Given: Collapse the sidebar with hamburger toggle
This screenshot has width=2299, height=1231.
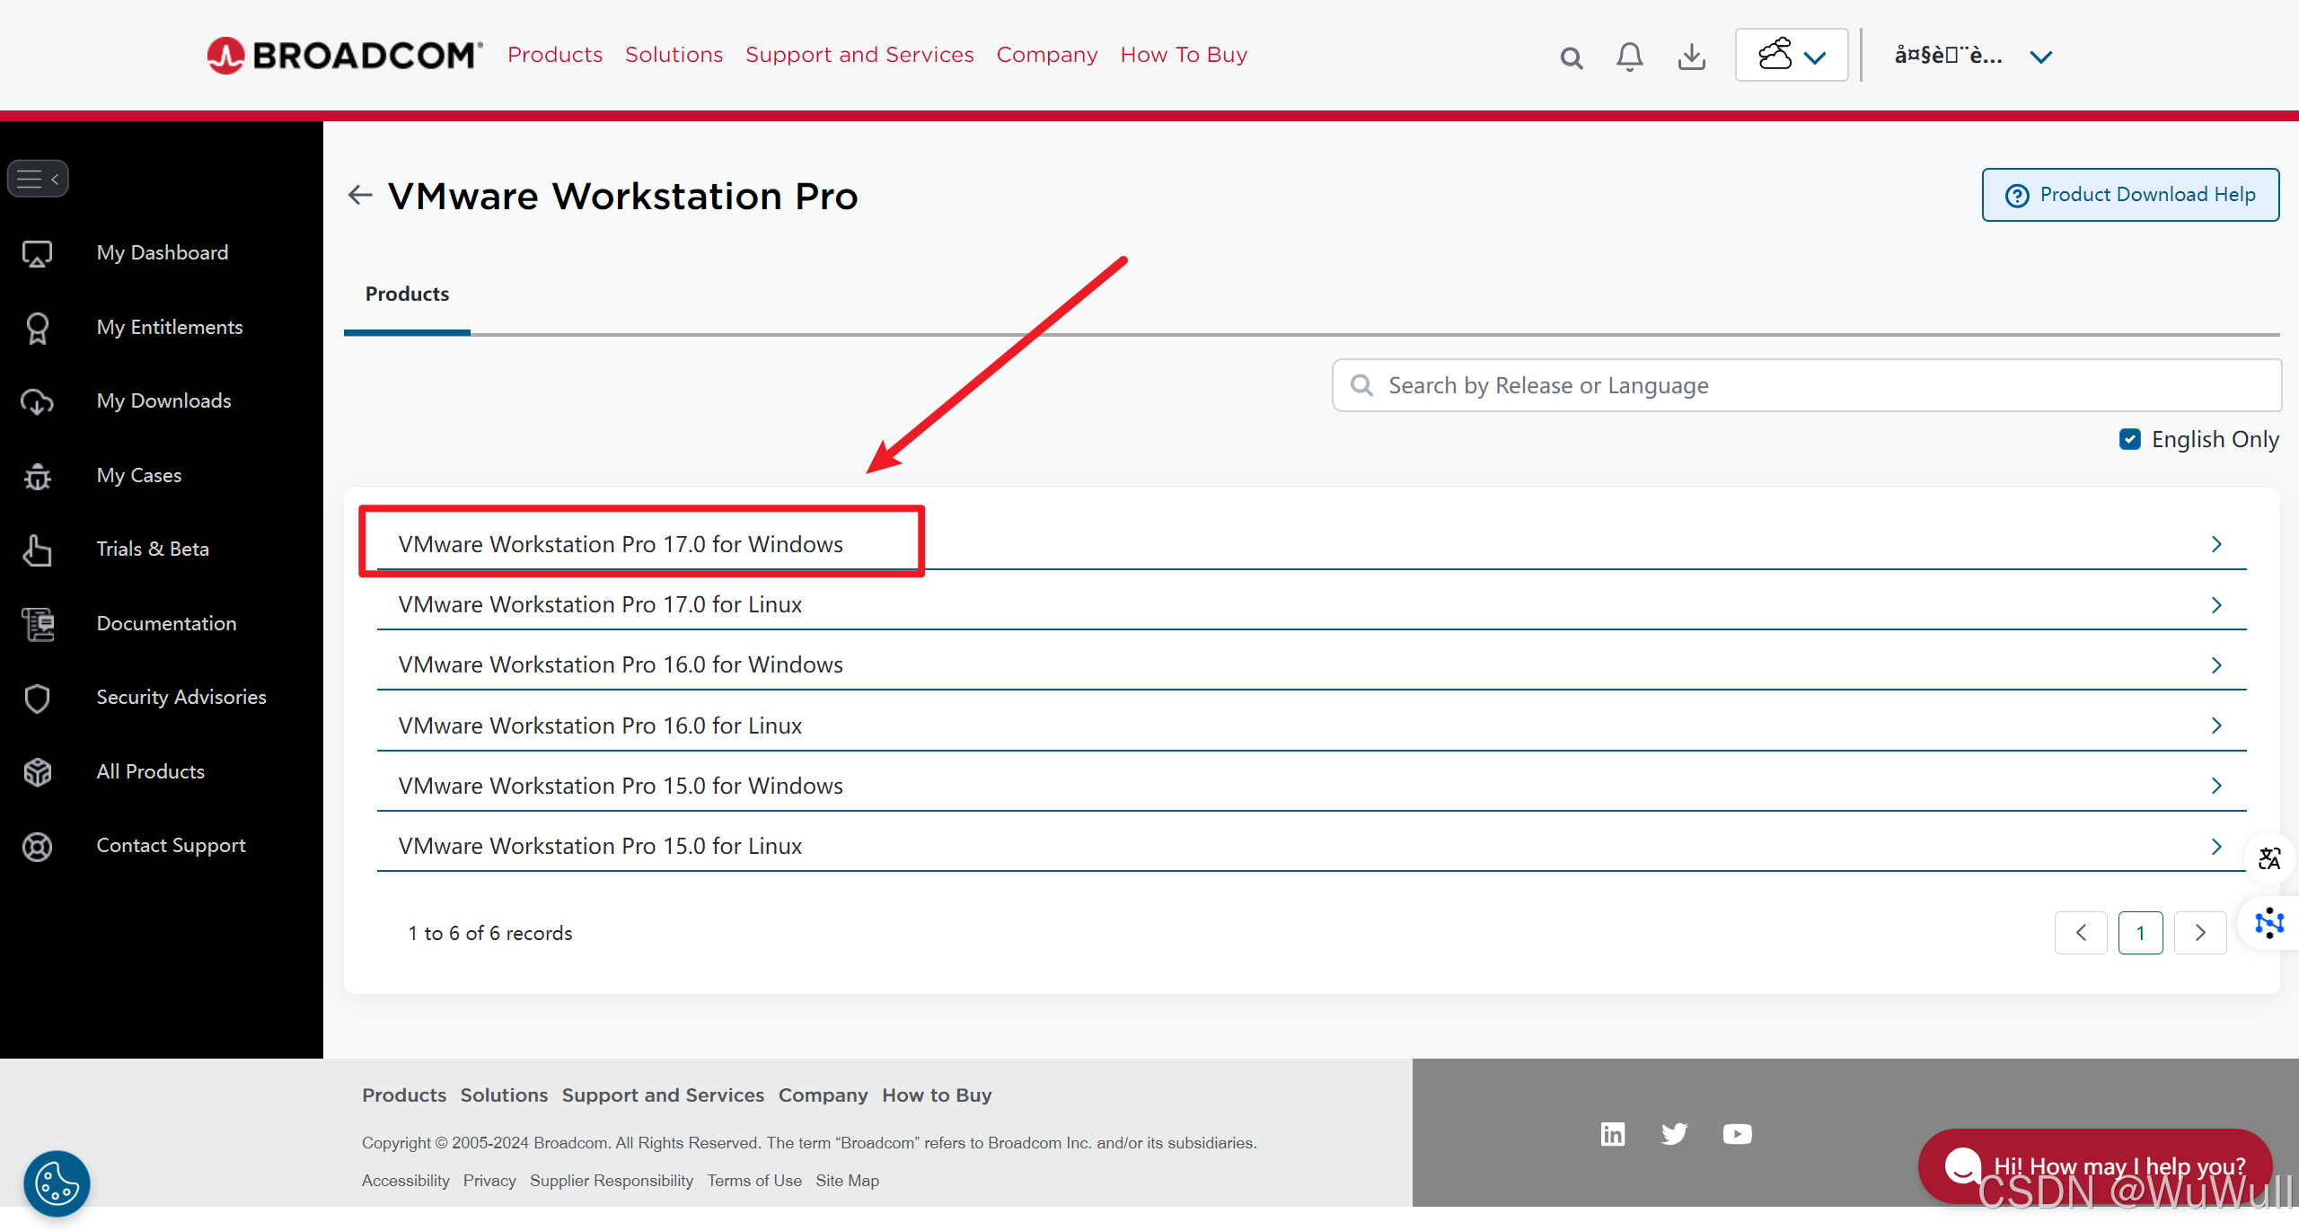Looking at the screenshot, I should (x=38, y=179).
